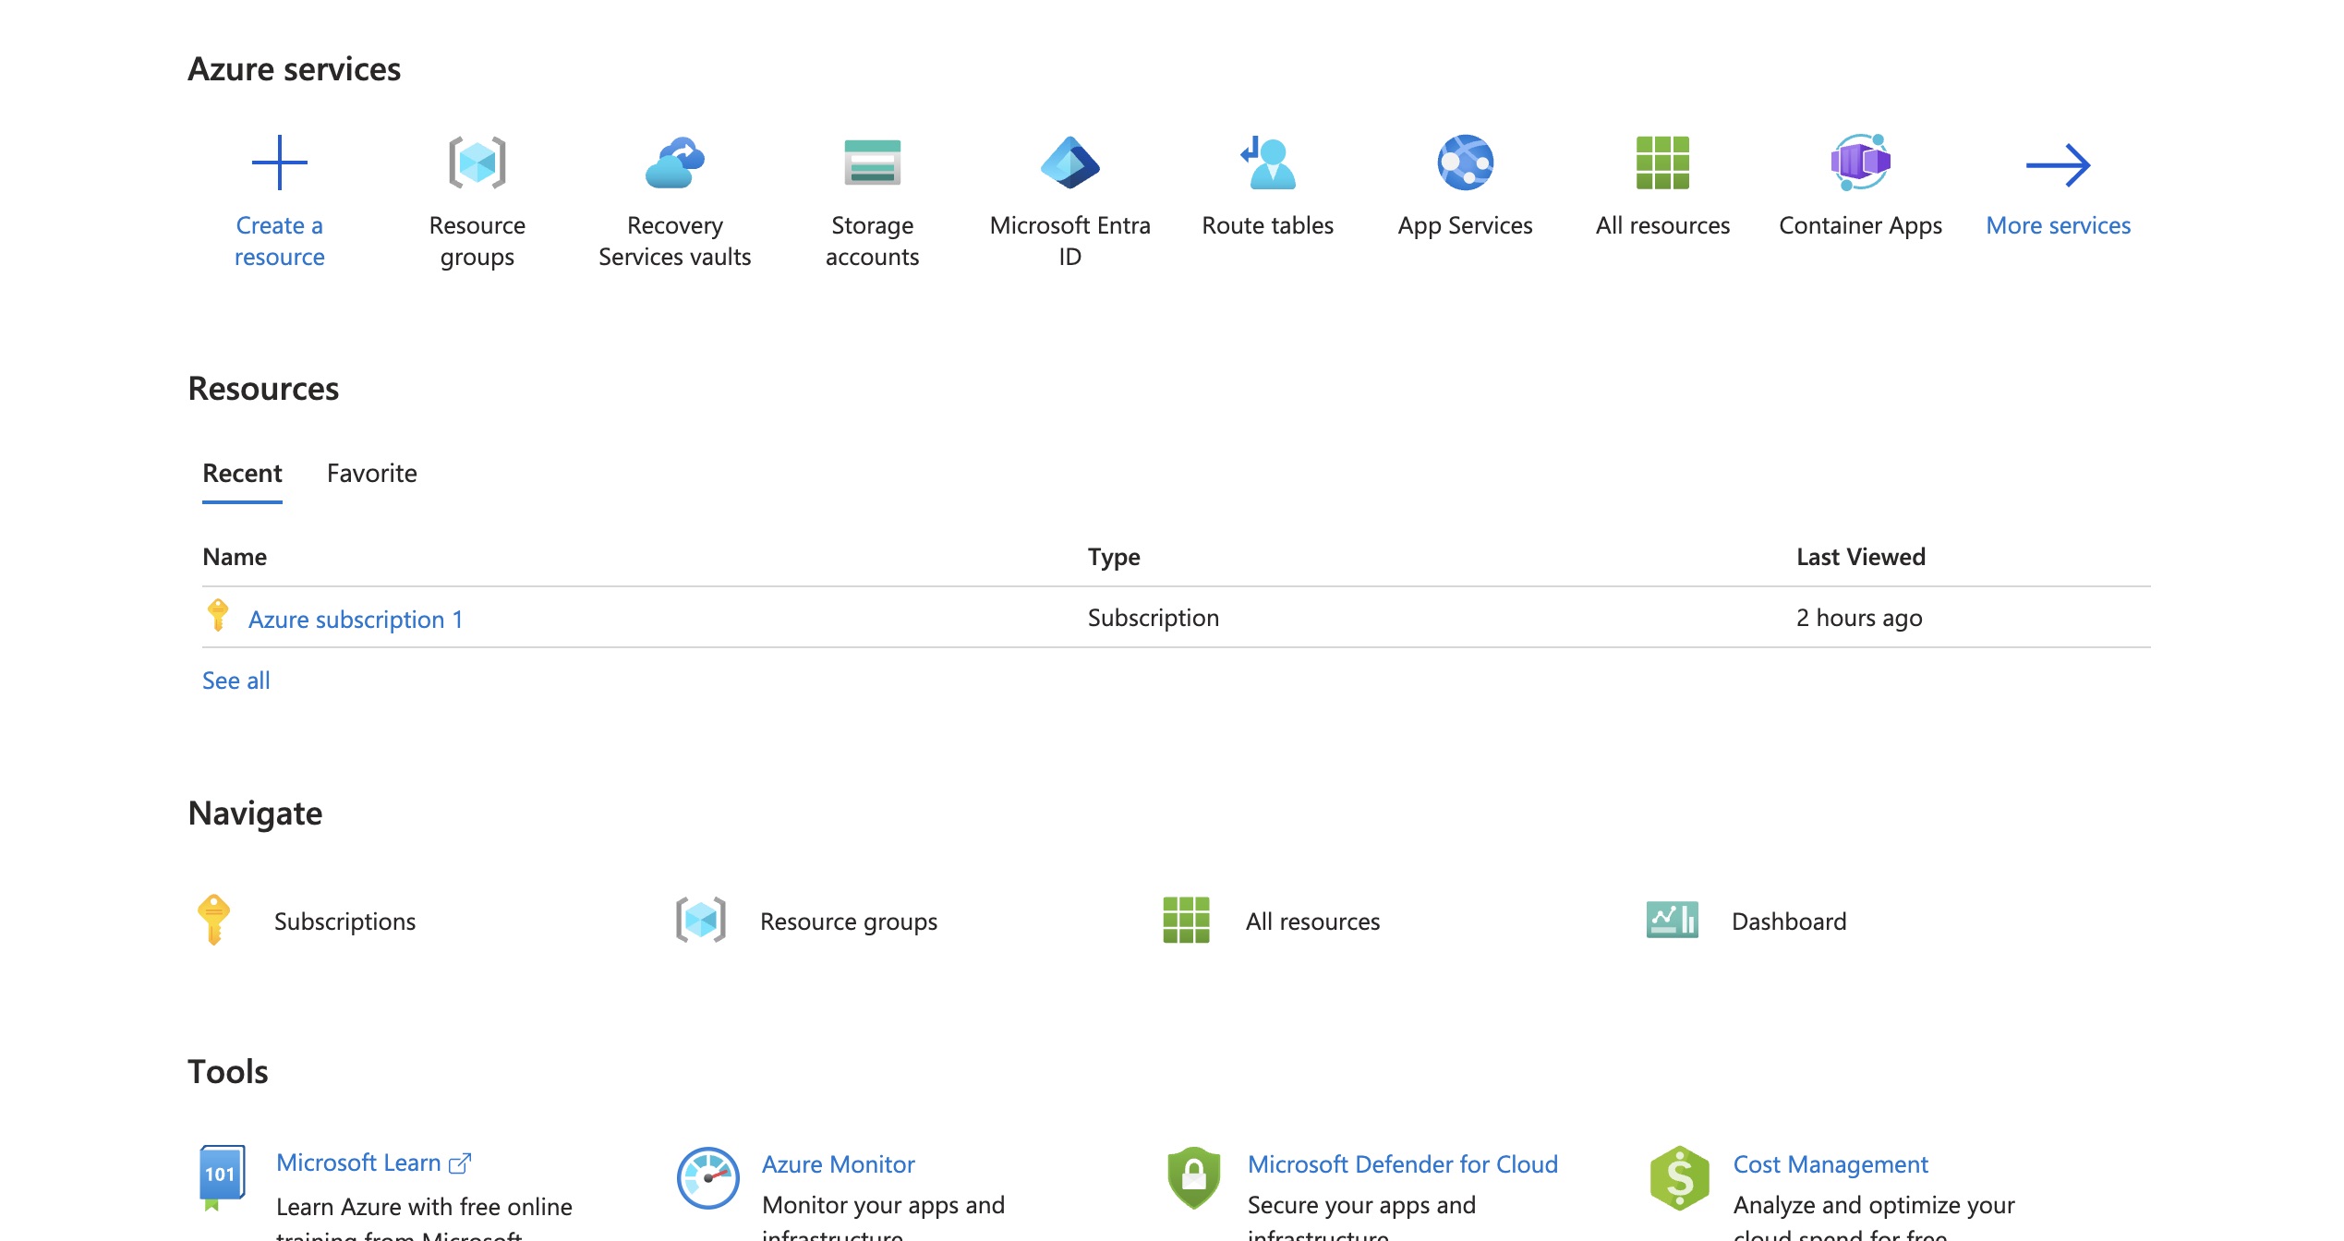Image resolution: width=2344 pixels, height=1241 pixels.
Task: Open Cost Management tool link
Action: 1830,1164
